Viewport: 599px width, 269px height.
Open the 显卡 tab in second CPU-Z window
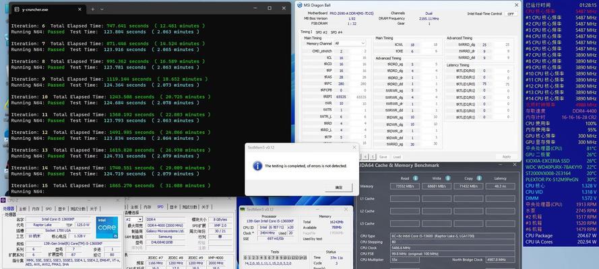click(x=172, y=207)
